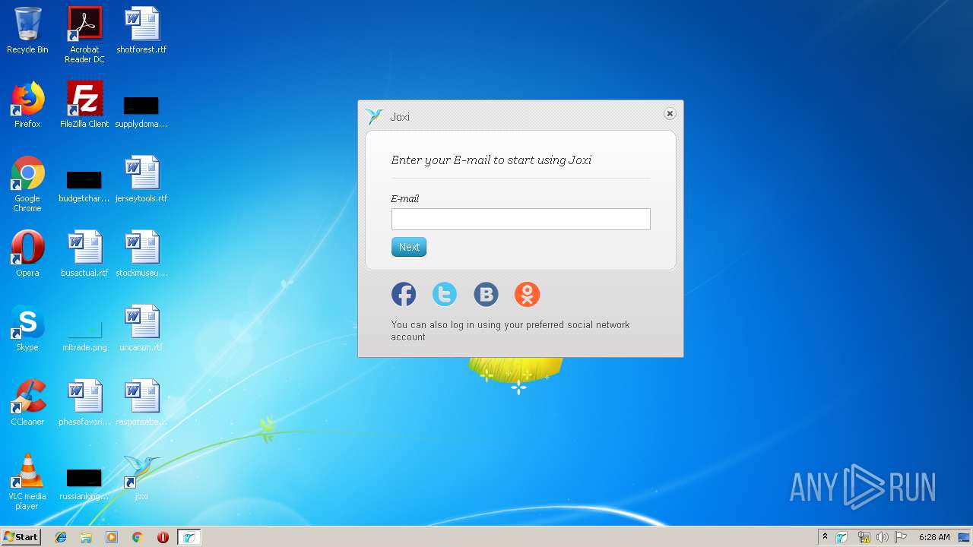The image size is (973, 547).
Task: Select the VLC media player shortcut
Action: [27, 482]
